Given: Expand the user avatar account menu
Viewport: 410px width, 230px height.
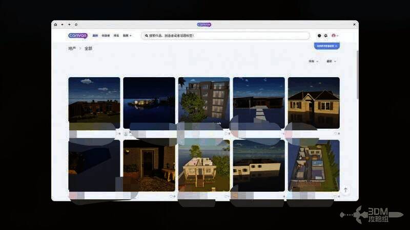Looking at the screenshot, I should (335, 36).
